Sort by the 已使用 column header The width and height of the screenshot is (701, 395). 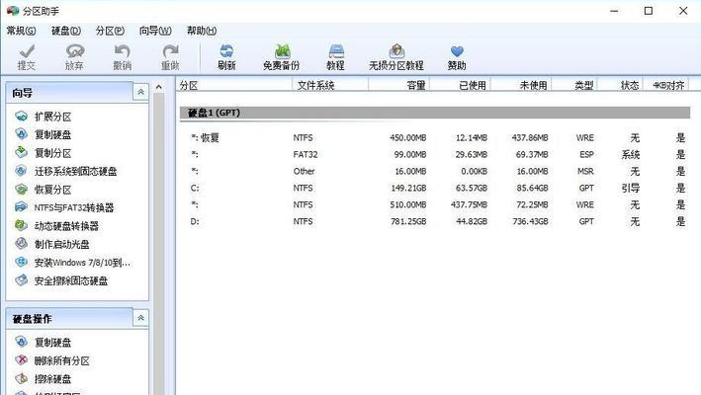tap(460, 85)
